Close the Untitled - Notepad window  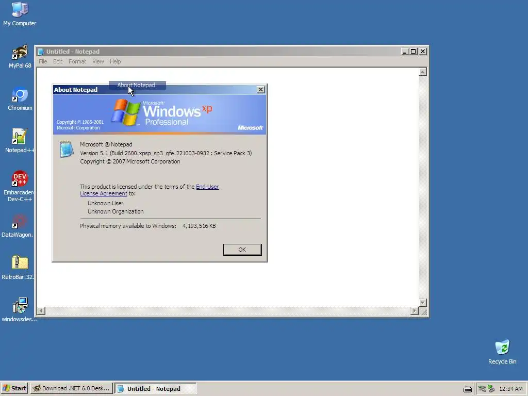pos(423,52)
